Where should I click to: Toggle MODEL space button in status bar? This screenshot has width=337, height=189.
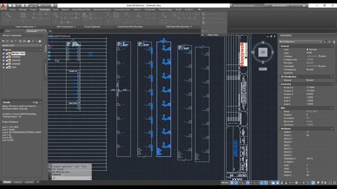[x=225, y=183]
